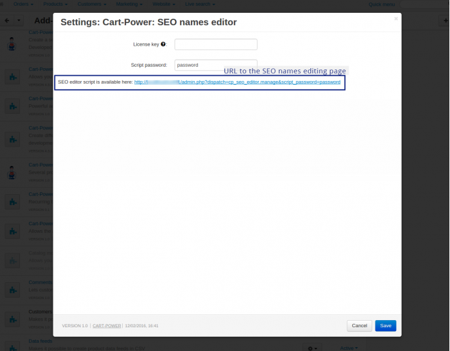Click the VERSION 1.0 text in footer
This screenshot has width=450, height=351.
coord(75,326)
